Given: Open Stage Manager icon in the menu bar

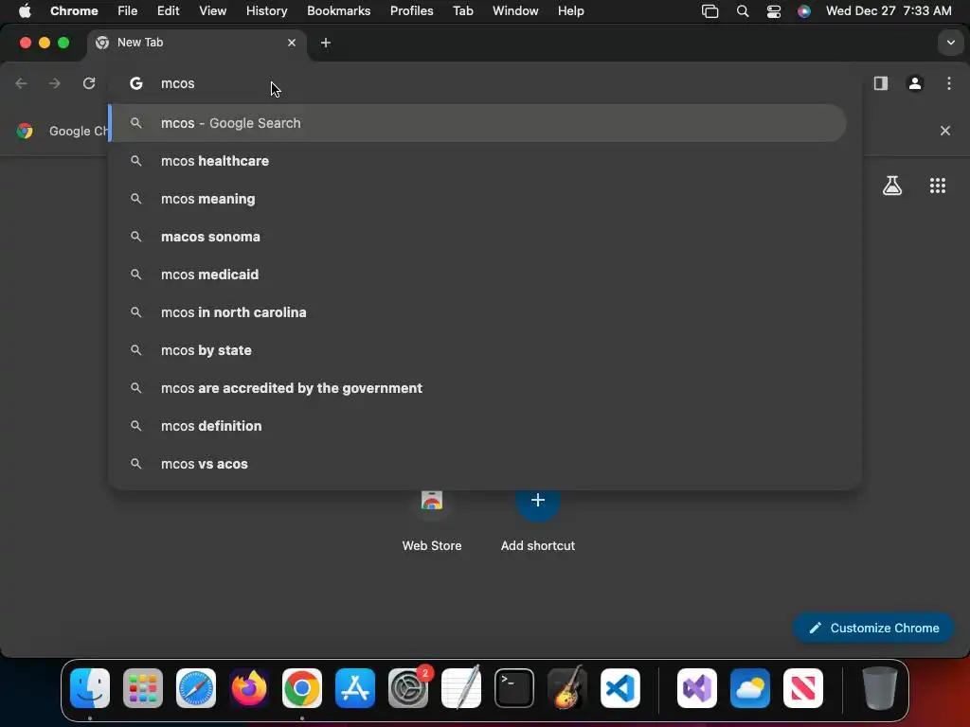Looking at the screenshot, I should pyautogui.click(x=710, y=11).
